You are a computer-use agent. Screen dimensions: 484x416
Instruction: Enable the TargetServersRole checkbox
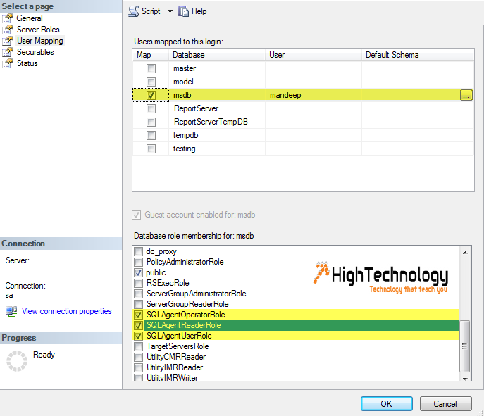click(138, 346)
